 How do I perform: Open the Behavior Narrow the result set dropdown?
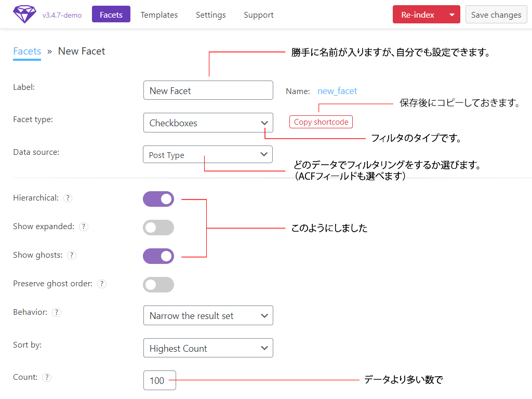(208, 315)
